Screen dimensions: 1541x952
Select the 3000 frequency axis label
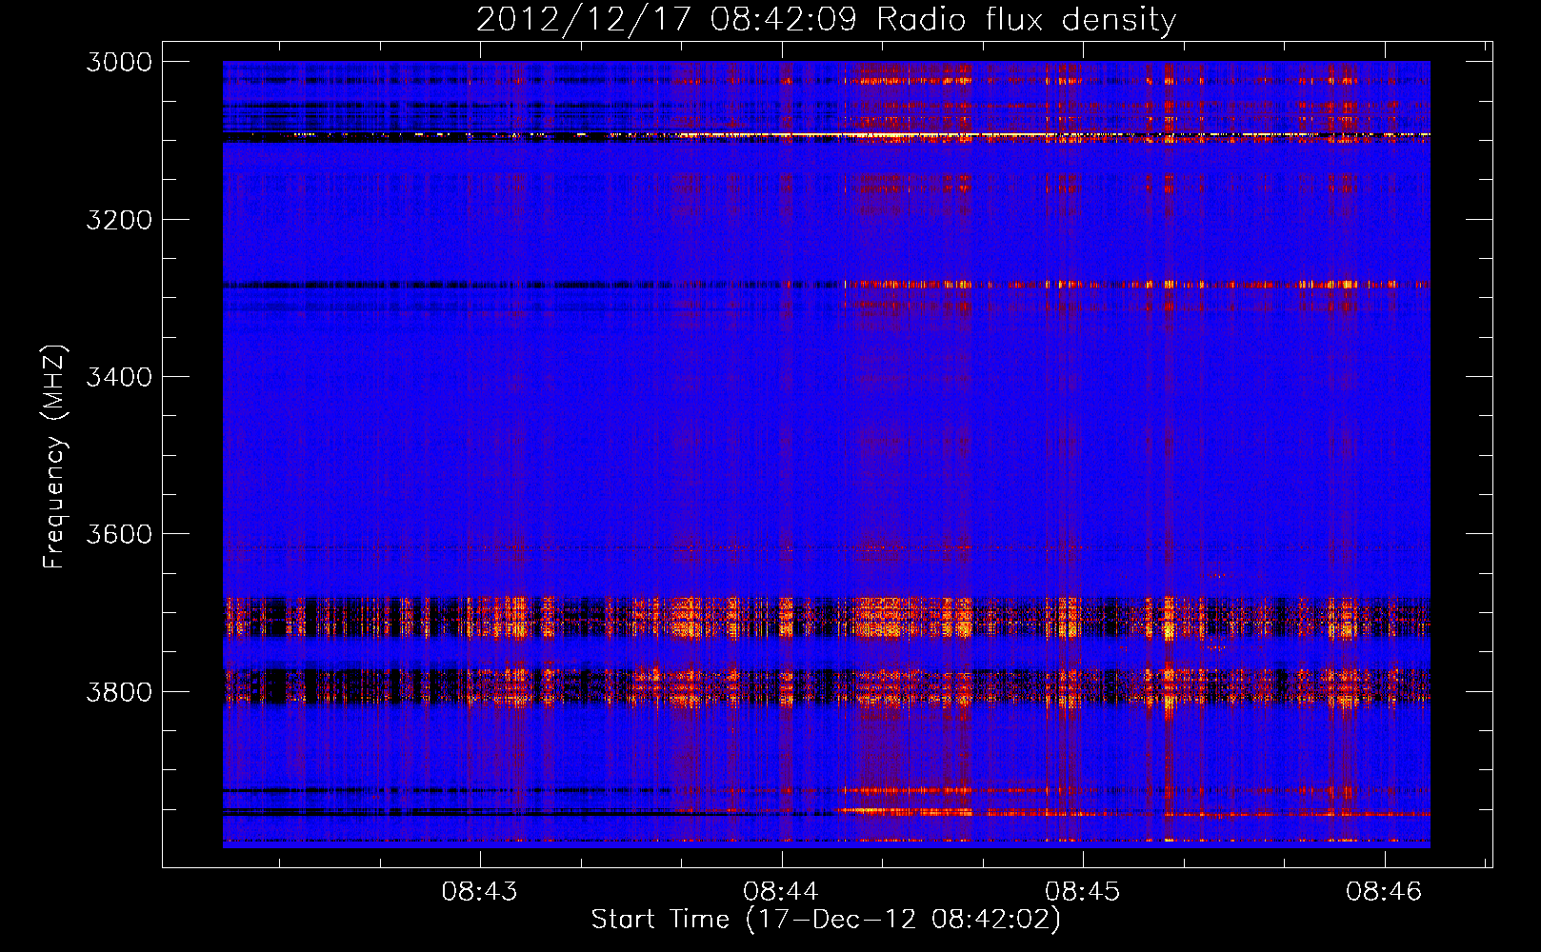119,62
